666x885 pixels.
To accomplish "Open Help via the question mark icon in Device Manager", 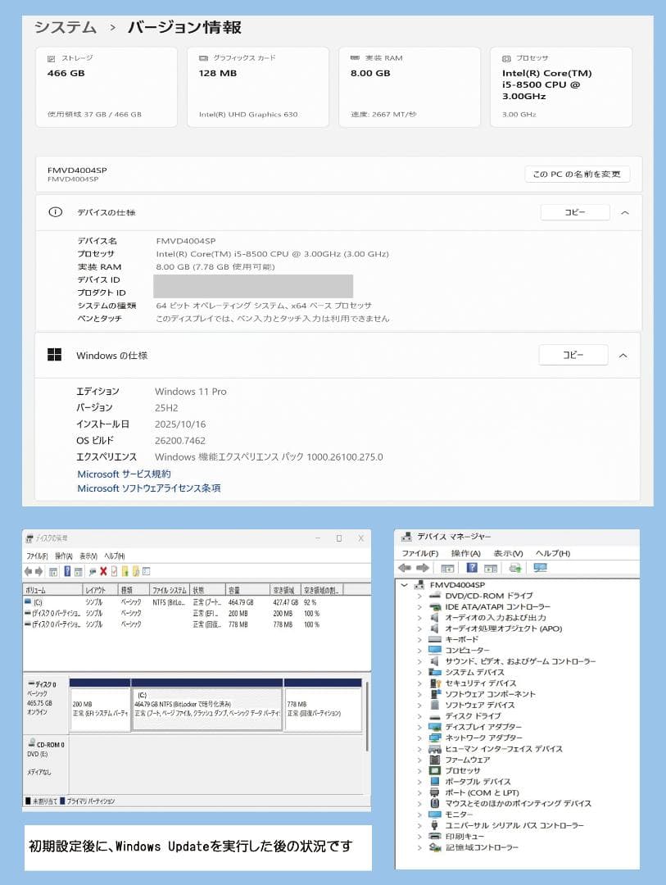I will pyautogui.click(x=472, y=569).
